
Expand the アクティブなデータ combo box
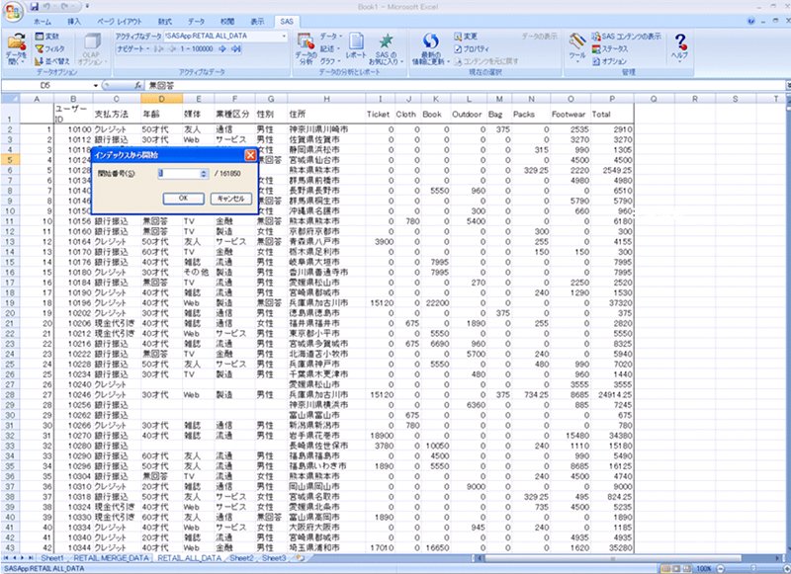tap(284, 37)
